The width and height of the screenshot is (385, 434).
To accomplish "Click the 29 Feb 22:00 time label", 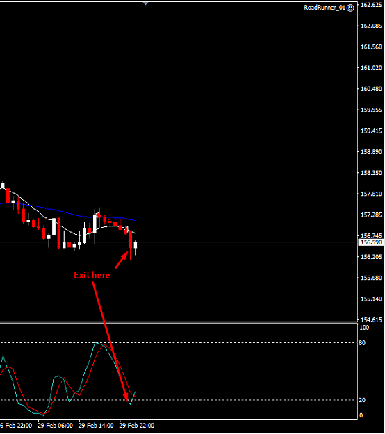I will [x=137, y=426].
